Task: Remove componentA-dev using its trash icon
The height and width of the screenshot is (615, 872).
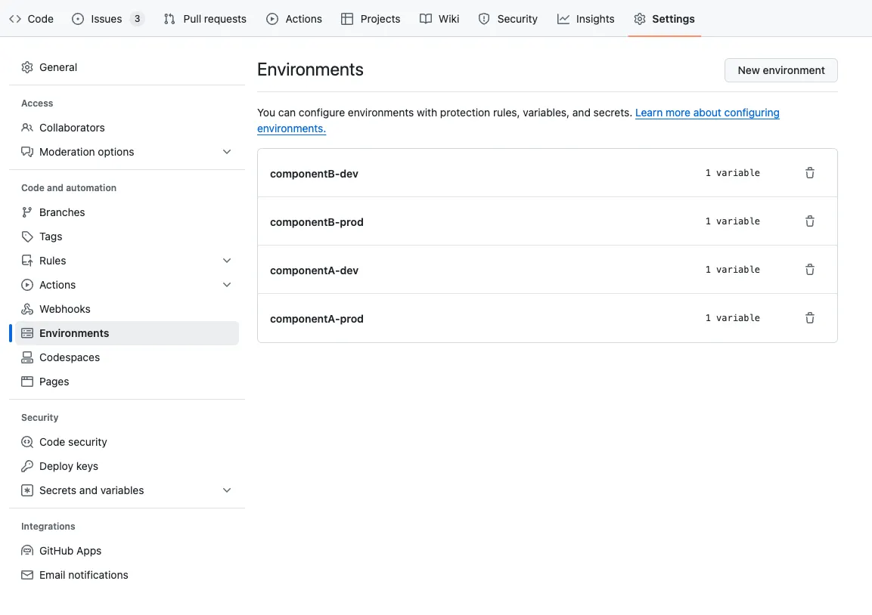Action: click(809, 270)
